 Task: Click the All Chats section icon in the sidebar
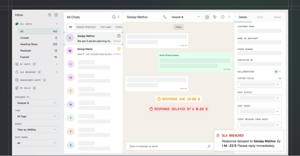pos(17,24)
